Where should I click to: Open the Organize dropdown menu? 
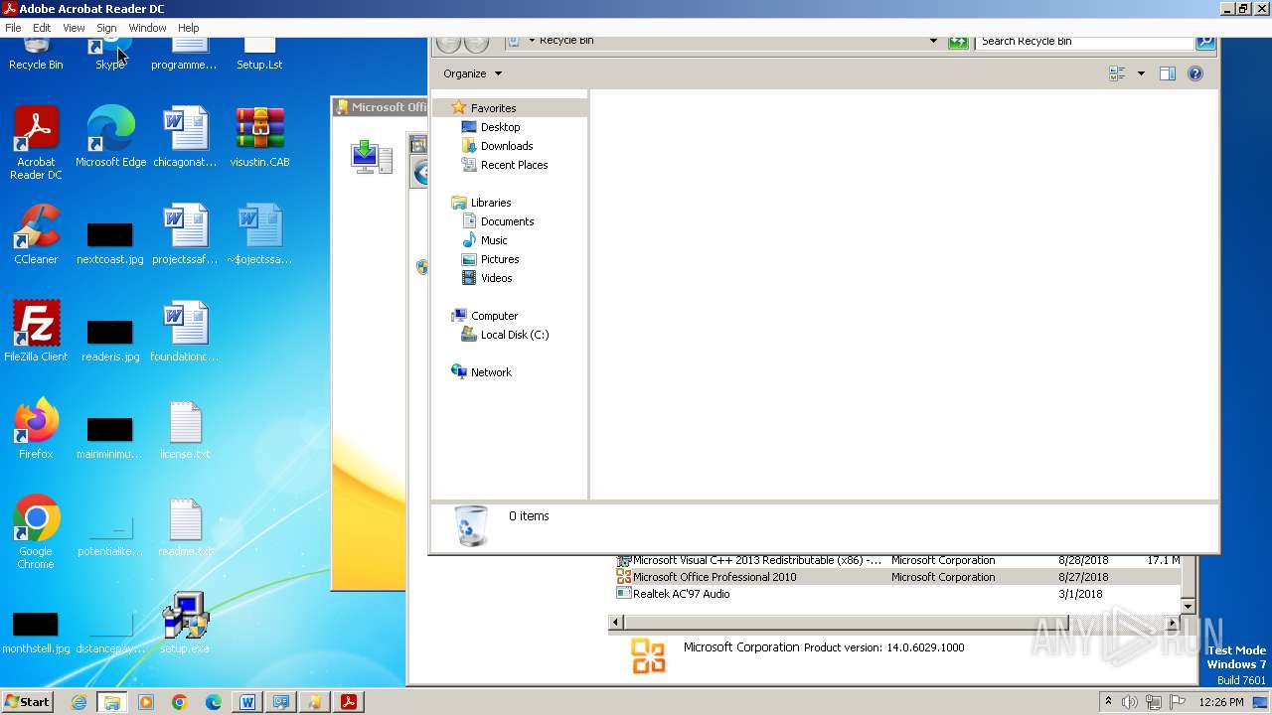tap(473, 73)
